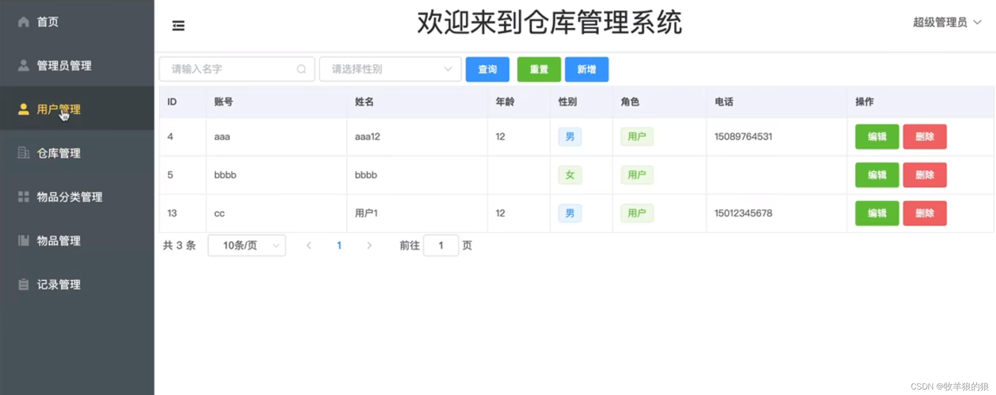Click the home icon beside 首页
The width and height of the screenshot is (996, 395).
(24, 21)
